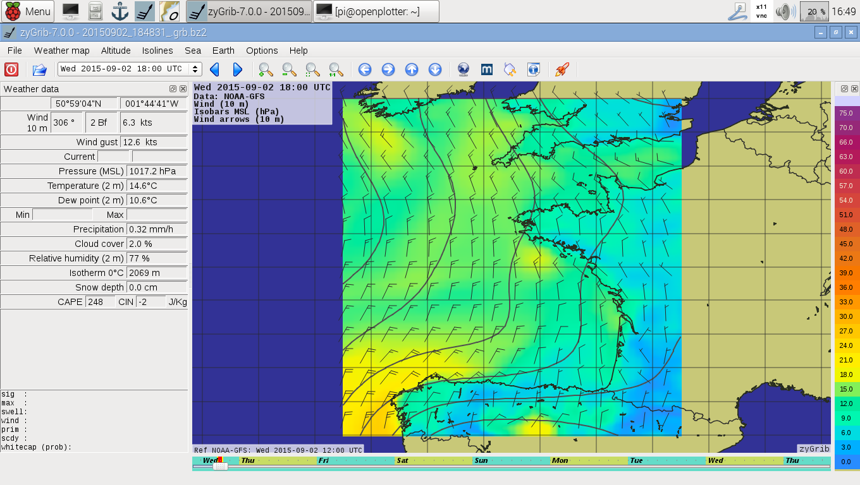Click wind direction value 306 °
This screenshot has height=485, width=860.
(x=68, y=123)
